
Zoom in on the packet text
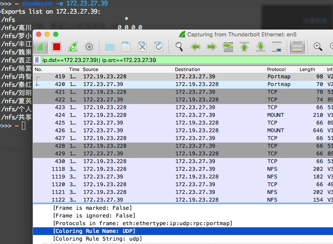318,47
